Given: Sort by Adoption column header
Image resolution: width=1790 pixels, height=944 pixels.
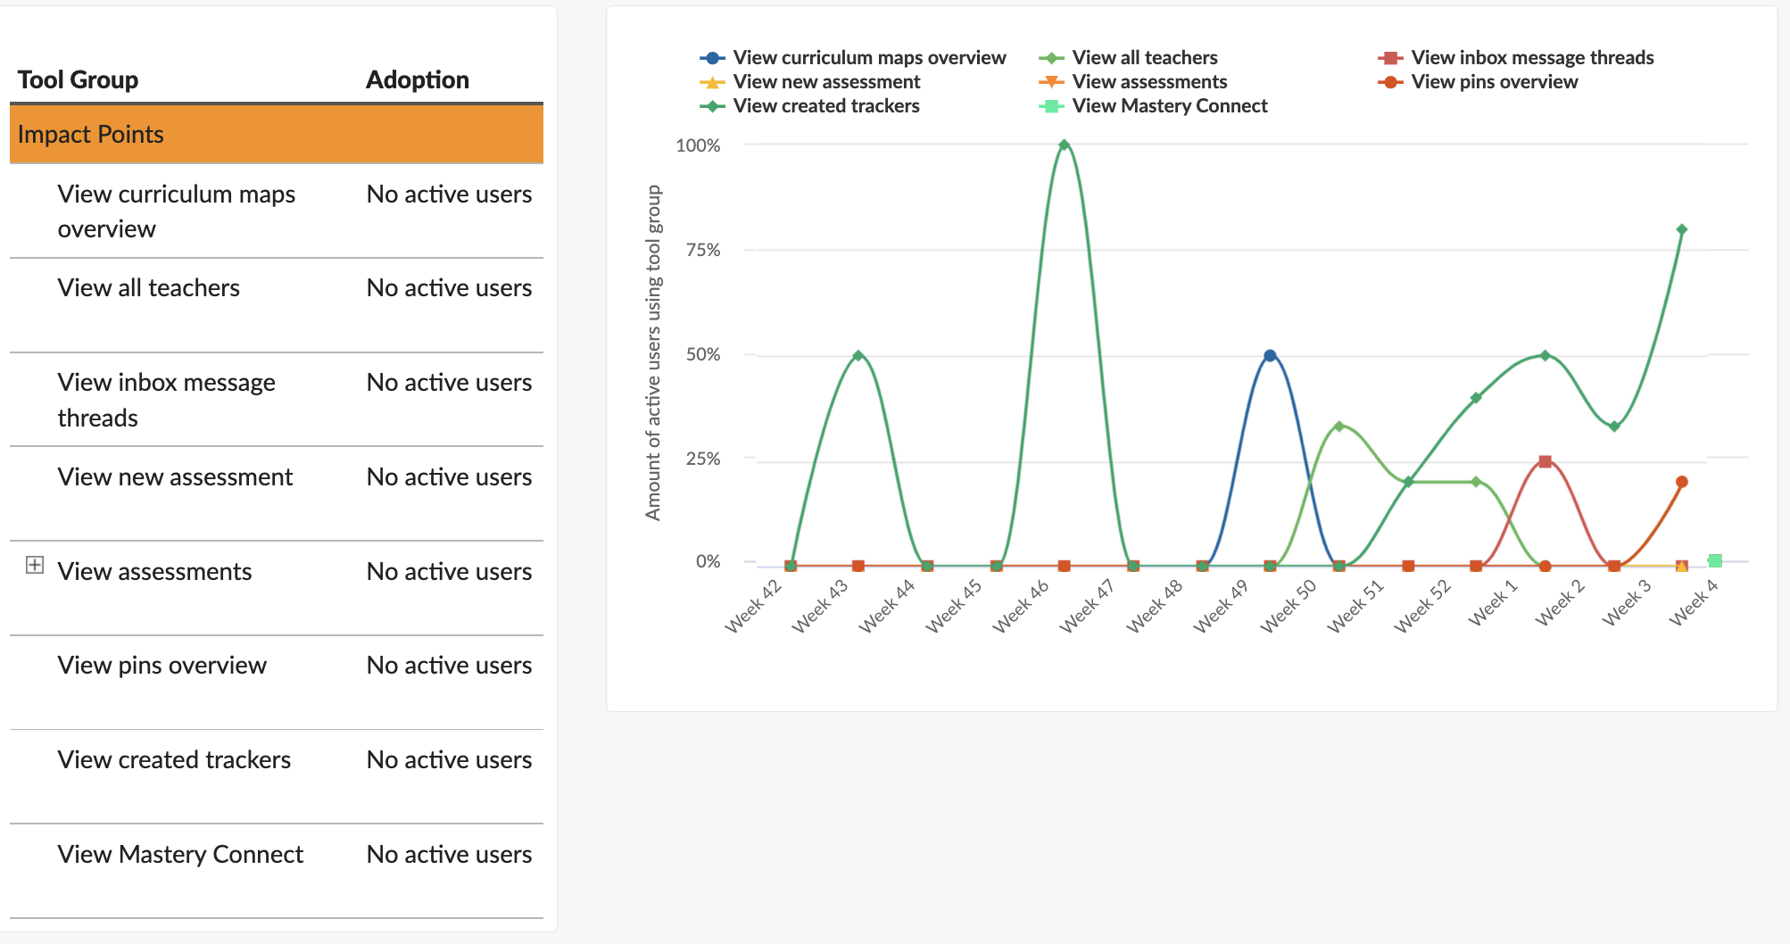Looking at the screenshot, I should coord(417,80).
